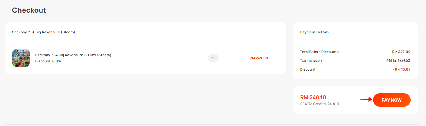
Task: Click the green Discount: 6.0% text
Action: 48,61
